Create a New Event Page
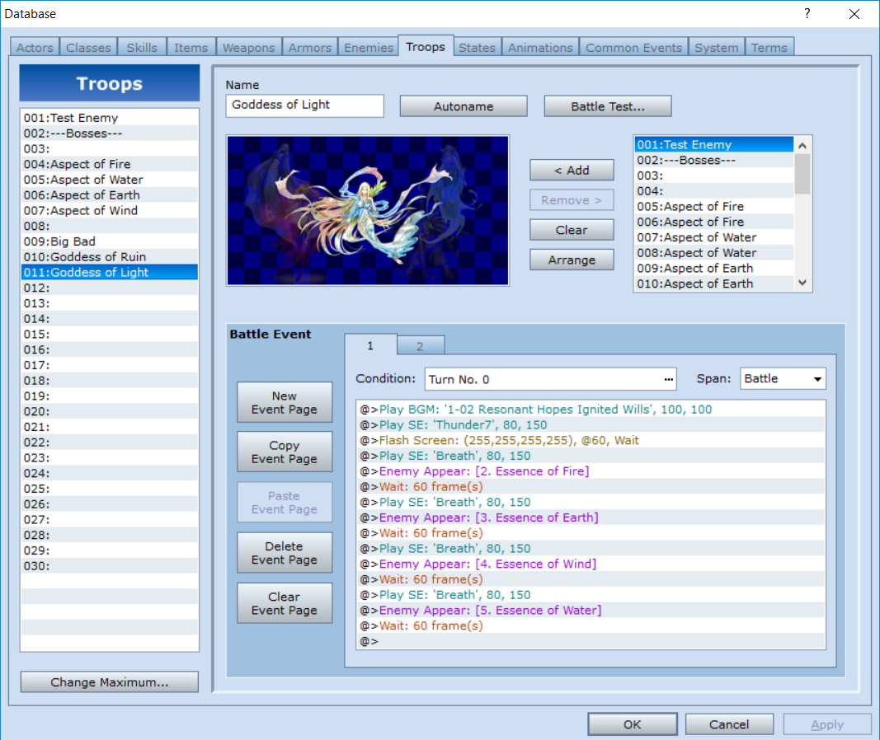The width and height of the screenshot is (880, 740). pyautogui.click(x=285, y=402)
